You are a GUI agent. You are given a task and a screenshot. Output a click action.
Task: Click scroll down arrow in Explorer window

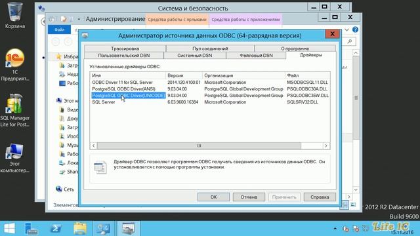click(x=356, y=189)
